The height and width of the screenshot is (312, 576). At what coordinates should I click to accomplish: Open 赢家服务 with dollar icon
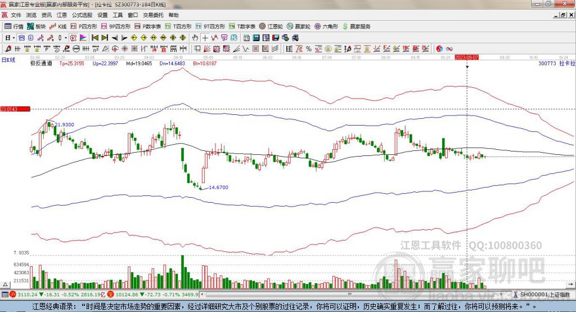[x=356, y=26]
